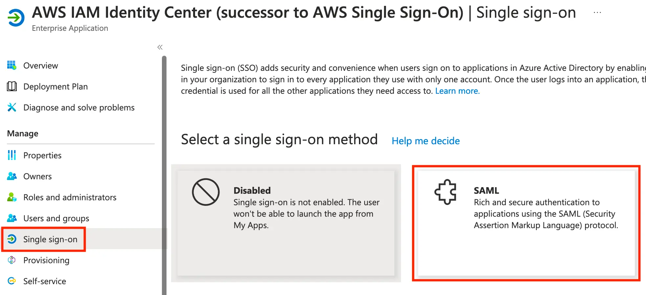Click the Deployment Plan book icon
Image resolution: width=646 pixels, height=295 pixels.
[12, 86]
